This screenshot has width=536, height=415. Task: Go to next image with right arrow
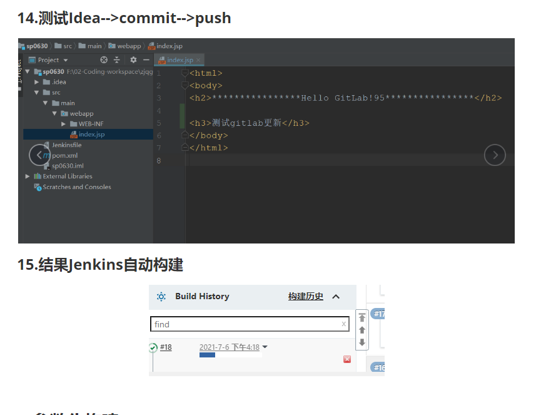[495, 155]
